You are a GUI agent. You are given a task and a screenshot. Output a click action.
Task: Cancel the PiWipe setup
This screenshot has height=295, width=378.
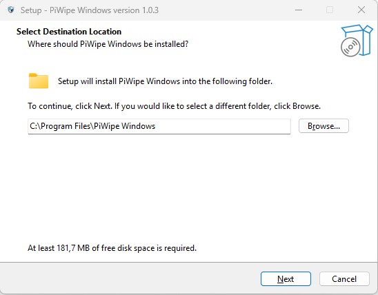(x=344, y=279)
